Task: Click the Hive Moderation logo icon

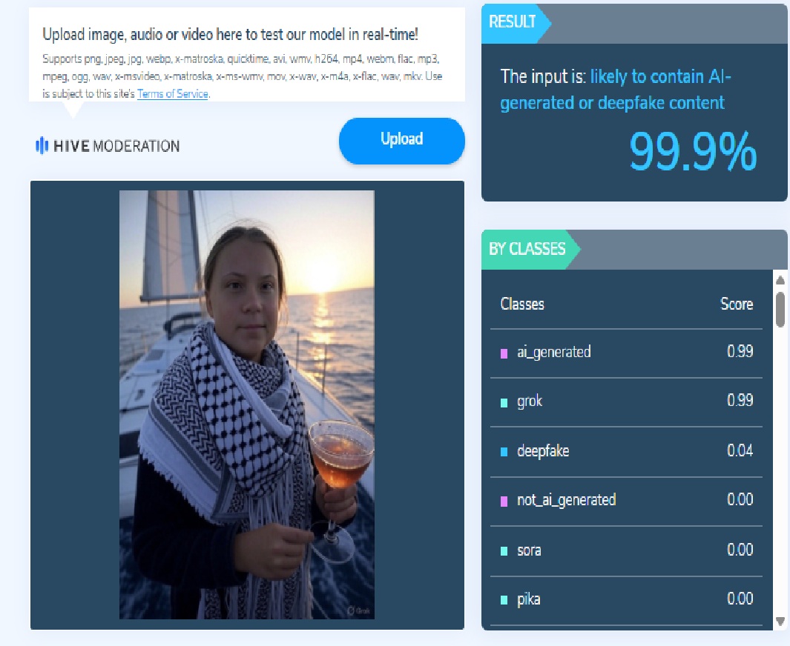Action: point(42,146)
